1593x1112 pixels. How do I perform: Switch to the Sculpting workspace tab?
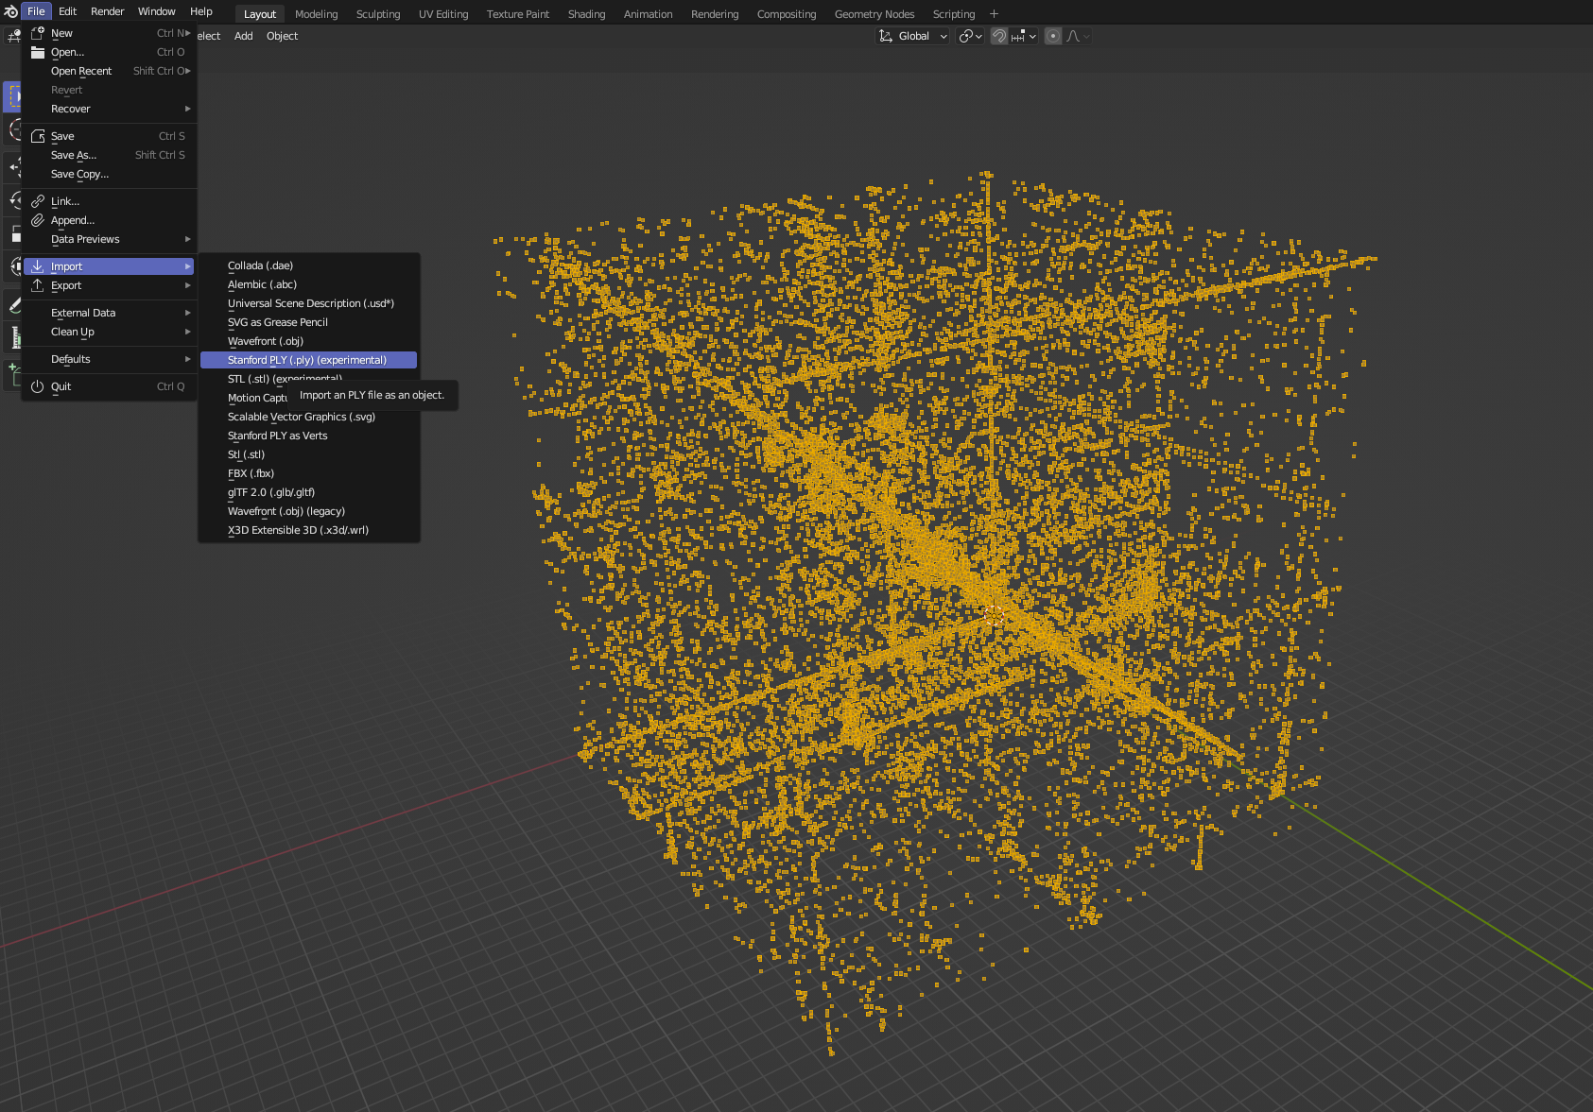(x=378, y=14)
